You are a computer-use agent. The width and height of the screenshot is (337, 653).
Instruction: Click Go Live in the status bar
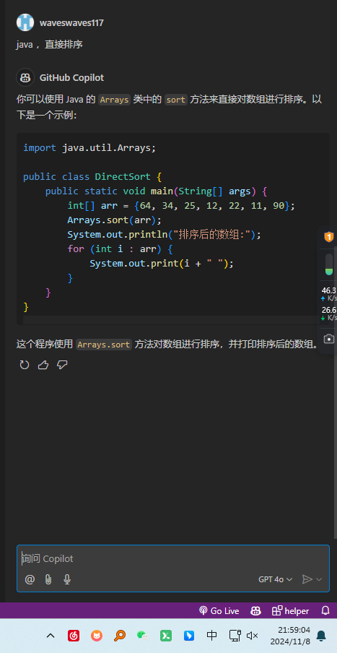pyautogui.click(x=219, y=611)
